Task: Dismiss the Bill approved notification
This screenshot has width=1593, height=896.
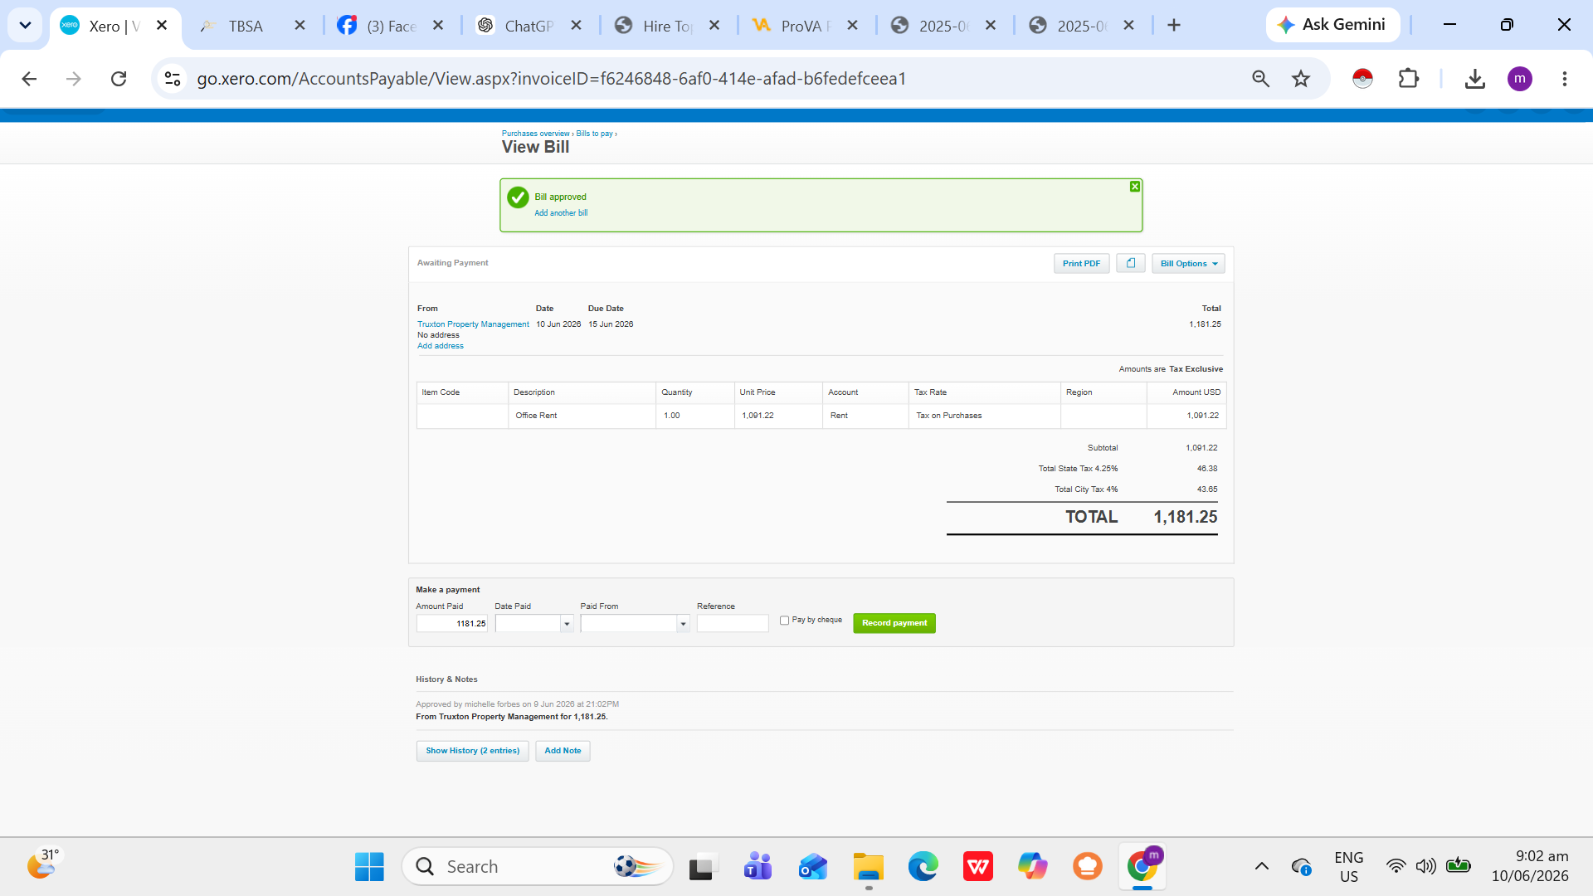Action: pyautogui.click(x=1135, y=187)
